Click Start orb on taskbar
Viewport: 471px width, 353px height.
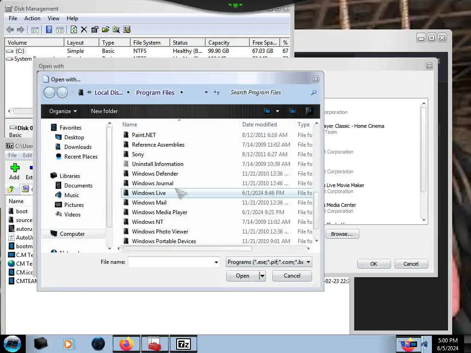coord(12,344)
